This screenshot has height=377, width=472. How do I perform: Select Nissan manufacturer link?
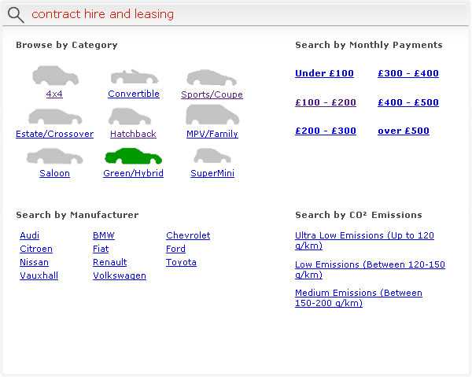(x=34, y=262)
